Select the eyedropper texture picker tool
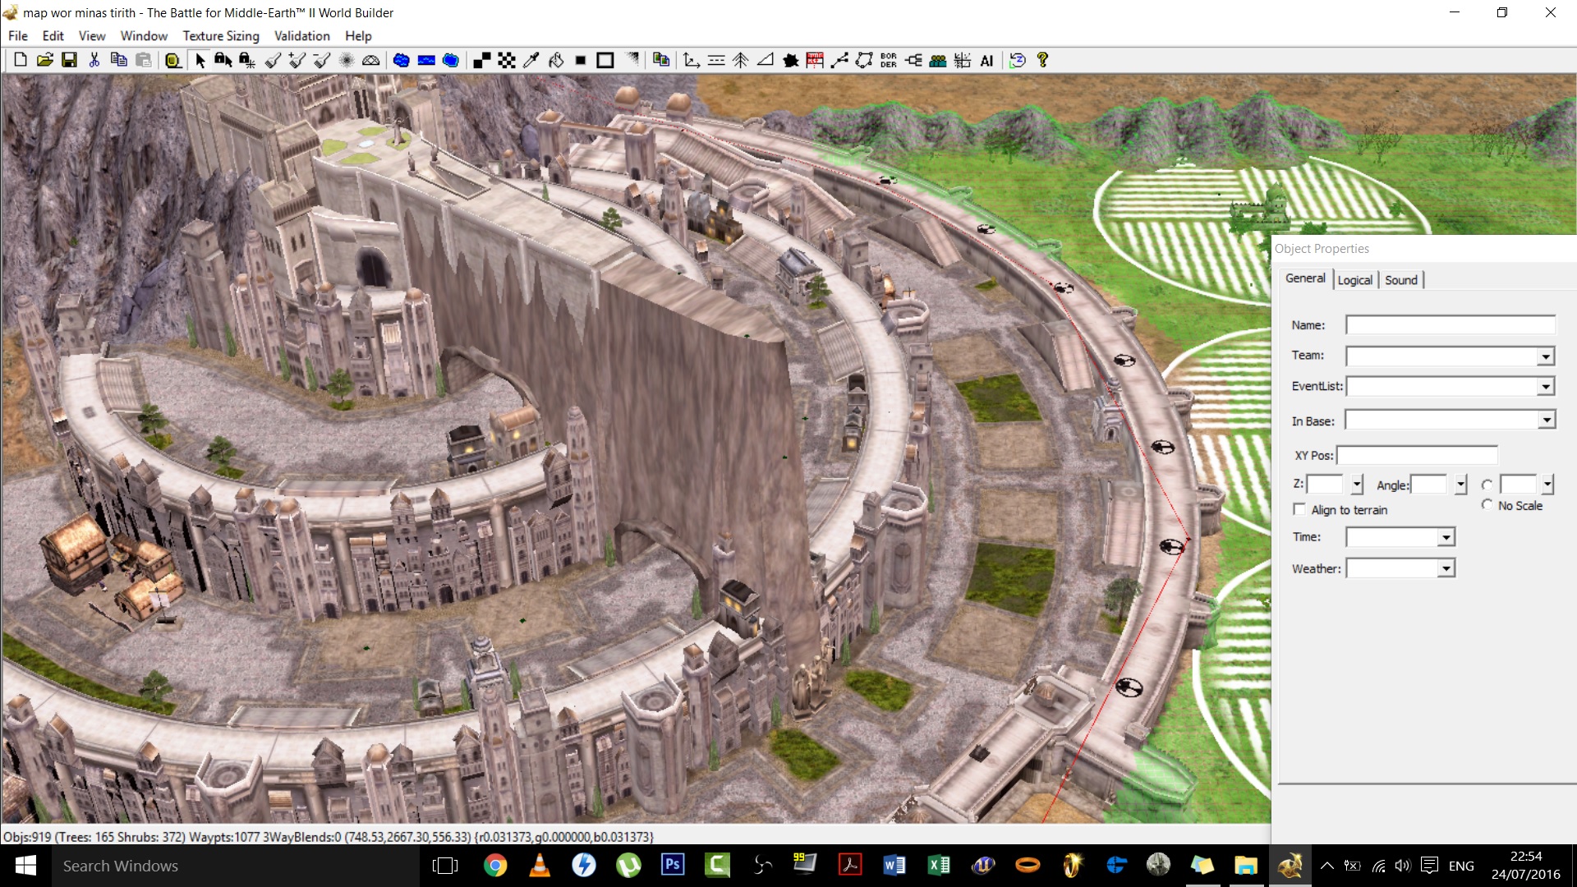 [x=531, y=60]
